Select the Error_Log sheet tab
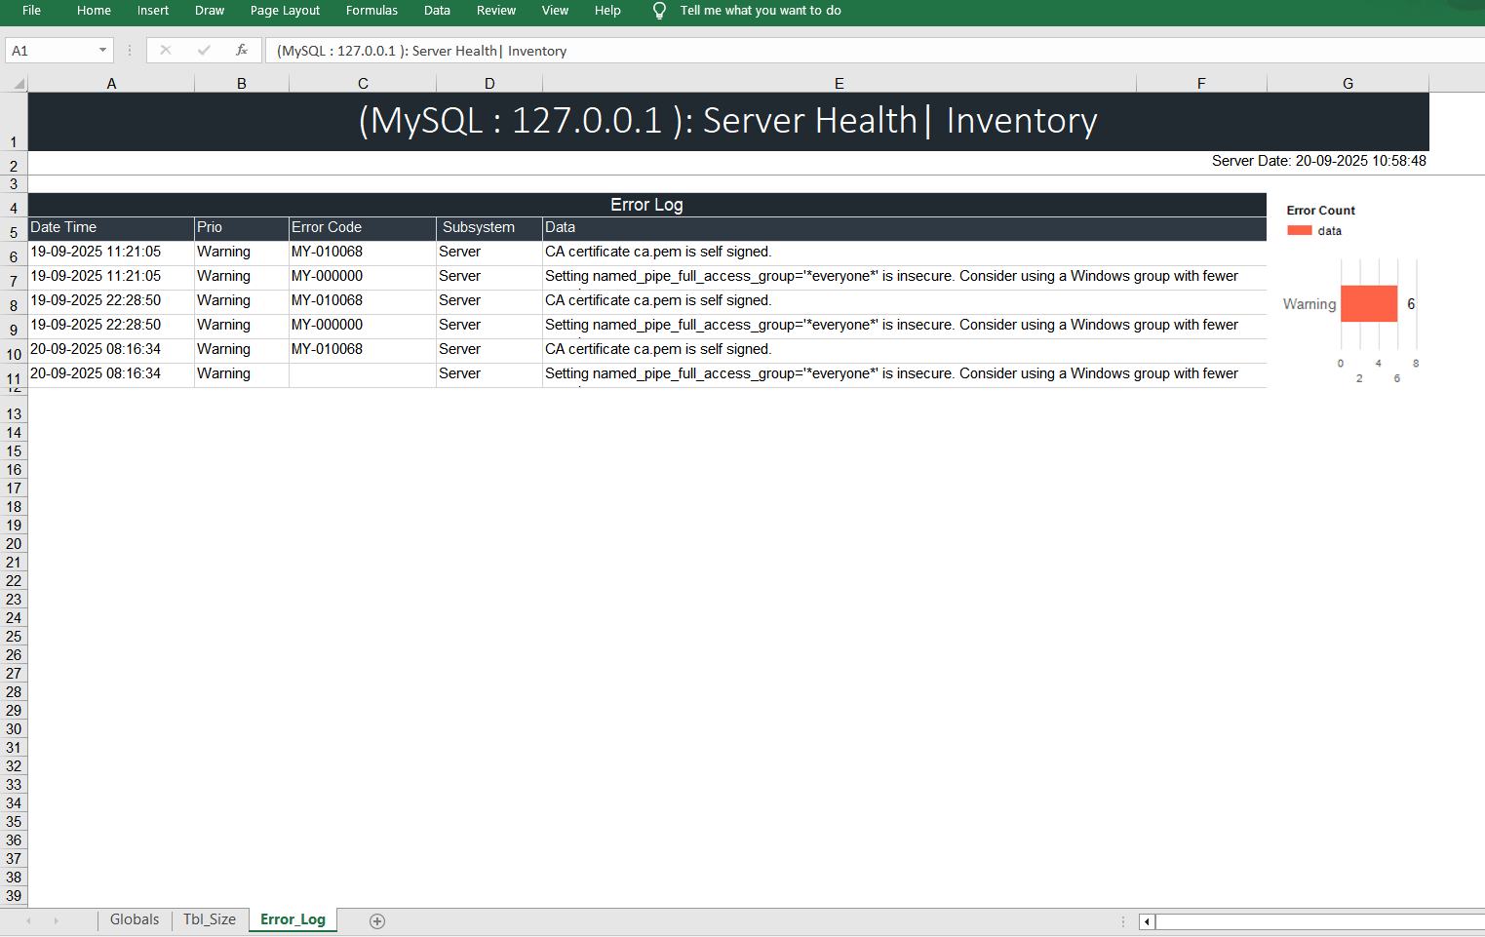 click(293, 919)
